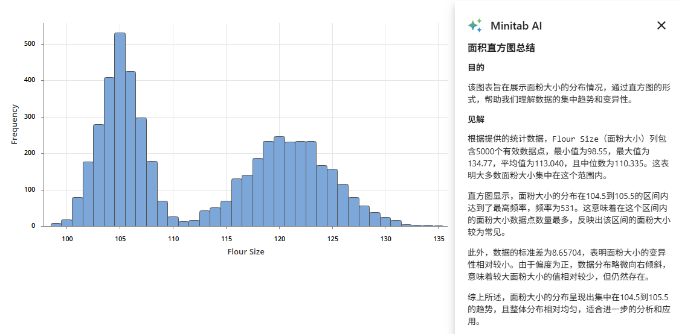Click the 目的 section heading
The image size is (679, 334).
[476, 68]
